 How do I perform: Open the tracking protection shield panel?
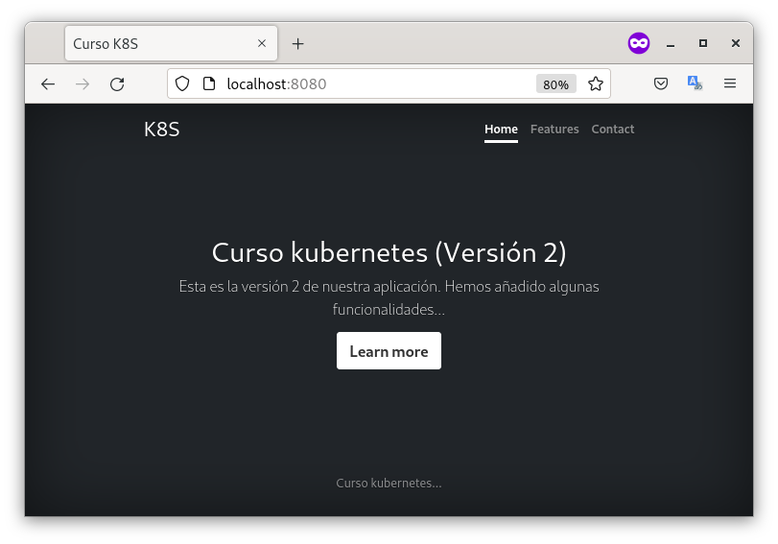tap(183, 84)
